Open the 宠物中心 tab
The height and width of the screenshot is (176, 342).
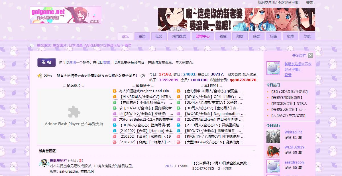pyautogui.click(x=203, y=36)
